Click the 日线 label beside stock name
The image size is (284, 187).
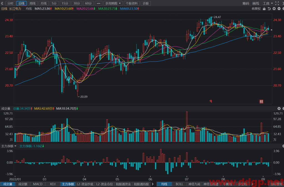[x=4, y=9]
